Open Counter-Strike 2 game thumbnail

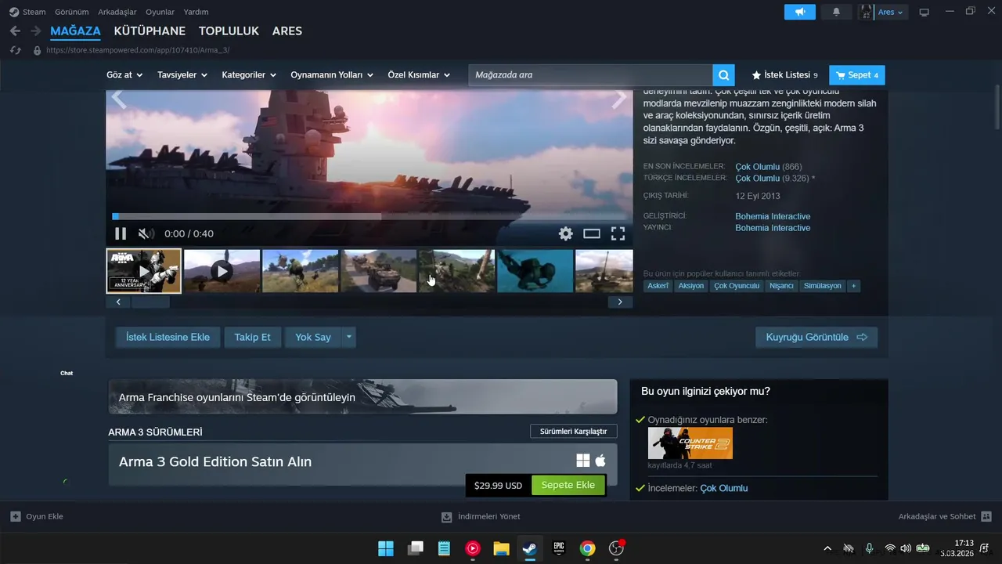click(690, 443)
